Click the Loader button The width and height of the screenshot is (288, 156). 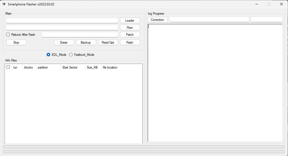point(130,20)
